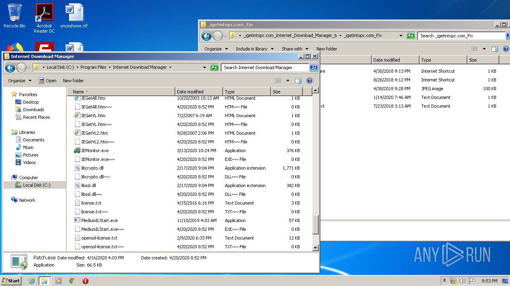Click the Patch.exe icon in details pane
Image resolution: width=510 pixels, height=286 pixels.
tap(19, 262)
